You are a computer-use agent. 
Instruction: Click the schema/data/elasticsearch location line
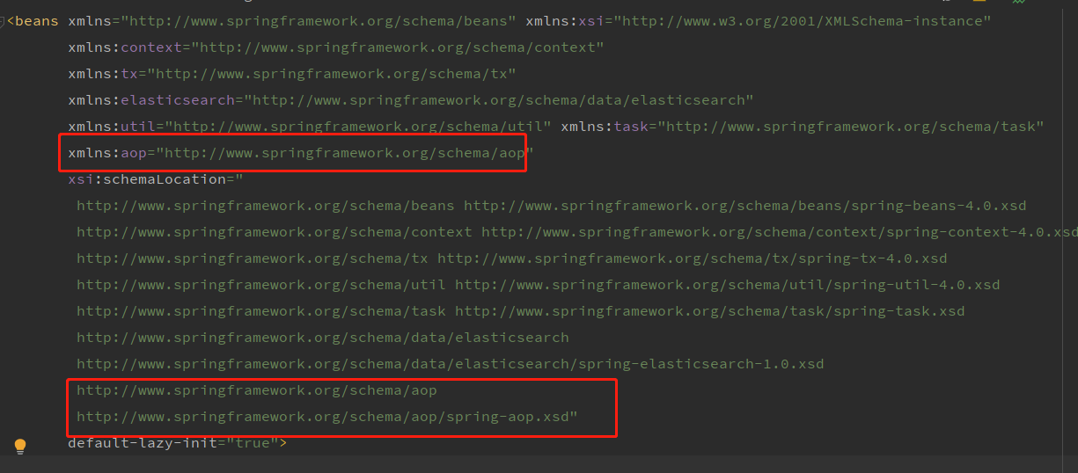323,338
